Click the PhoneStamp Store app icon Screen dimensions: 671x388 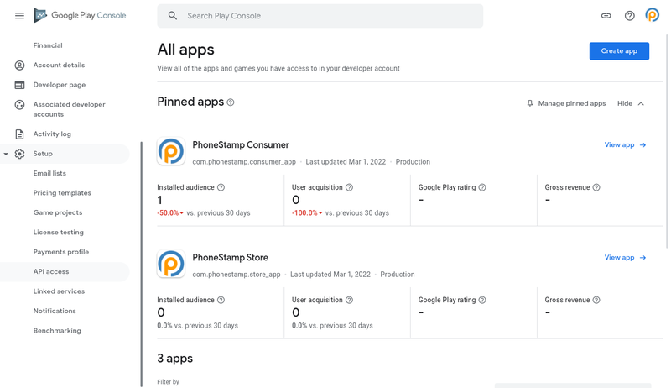point(171,264)
